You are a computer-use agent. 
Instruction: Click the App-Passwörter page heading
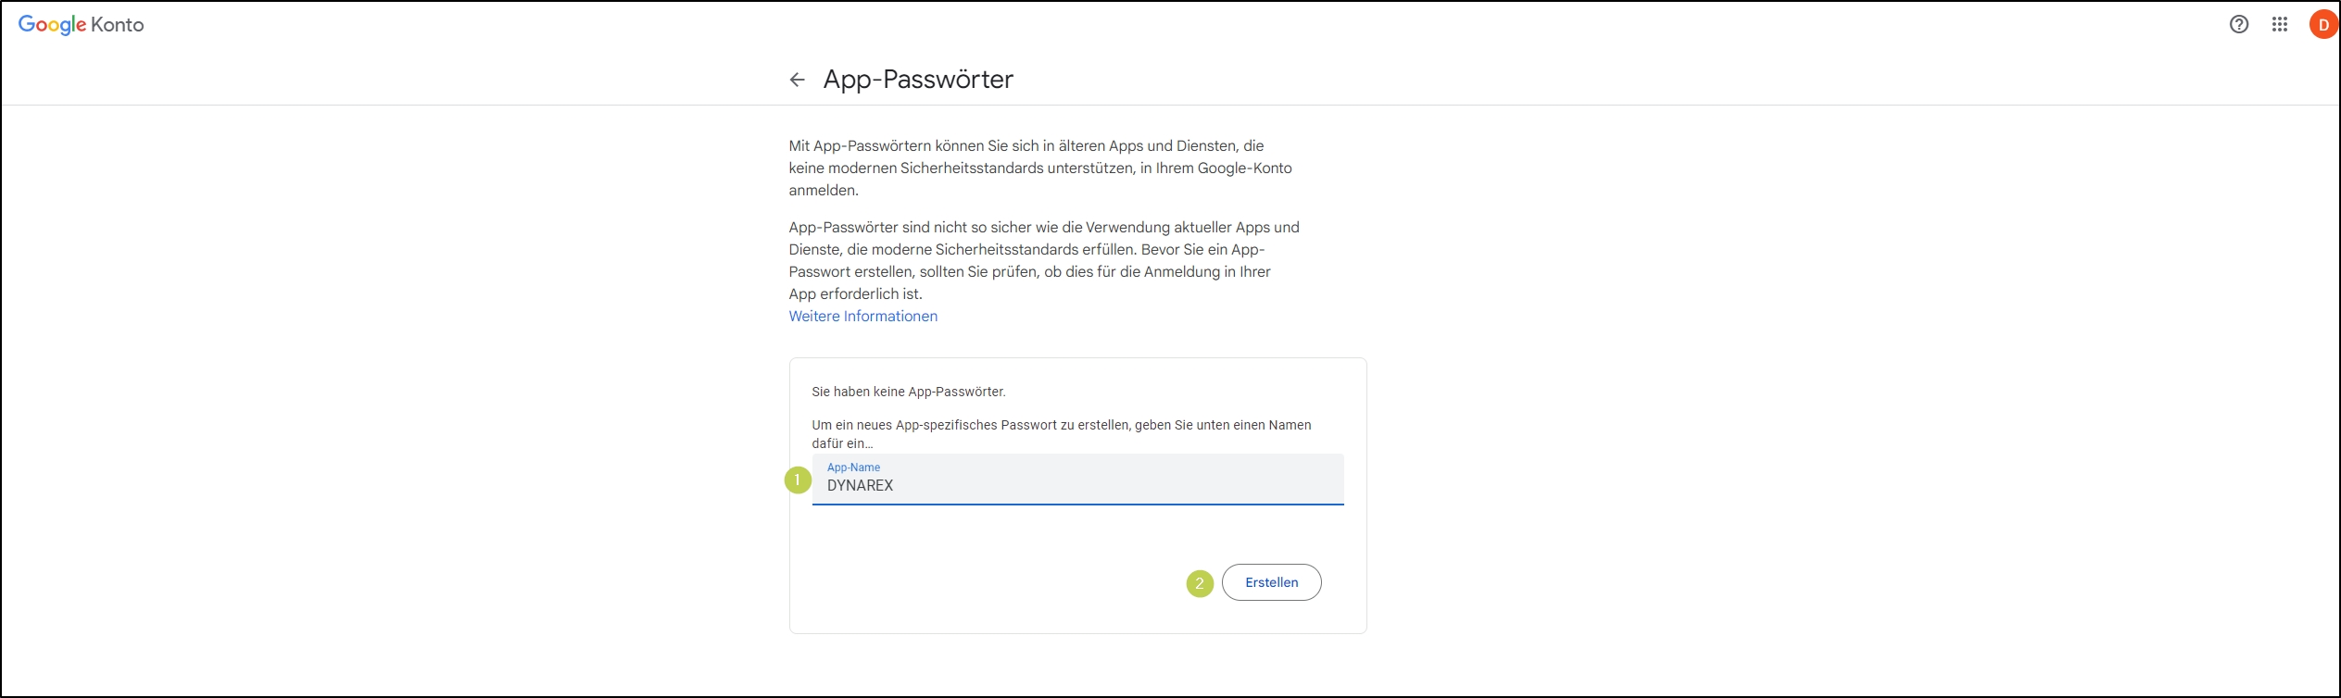[x=918, y=80]
